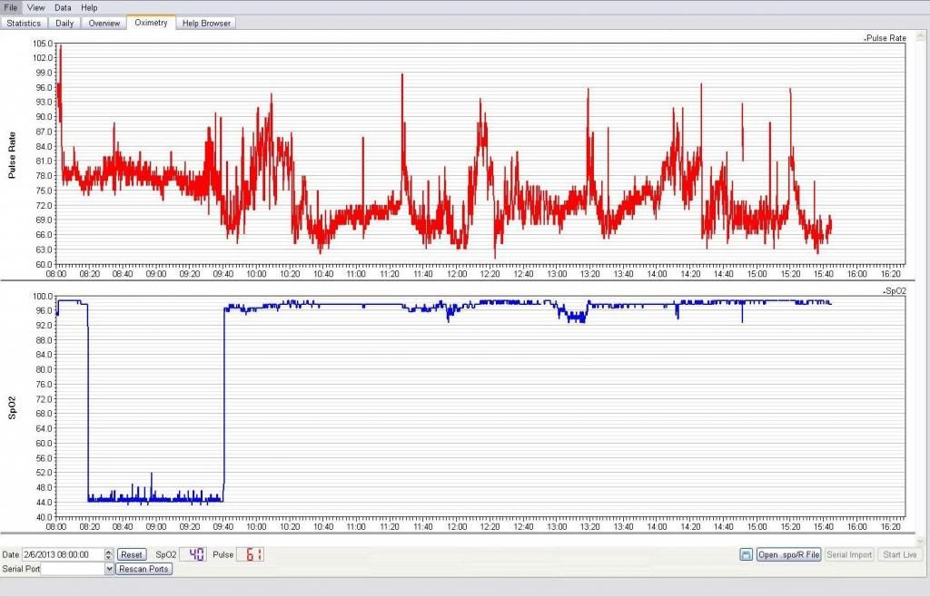Click the vertical Pulse Rate axis title

[x=12, y=155]
